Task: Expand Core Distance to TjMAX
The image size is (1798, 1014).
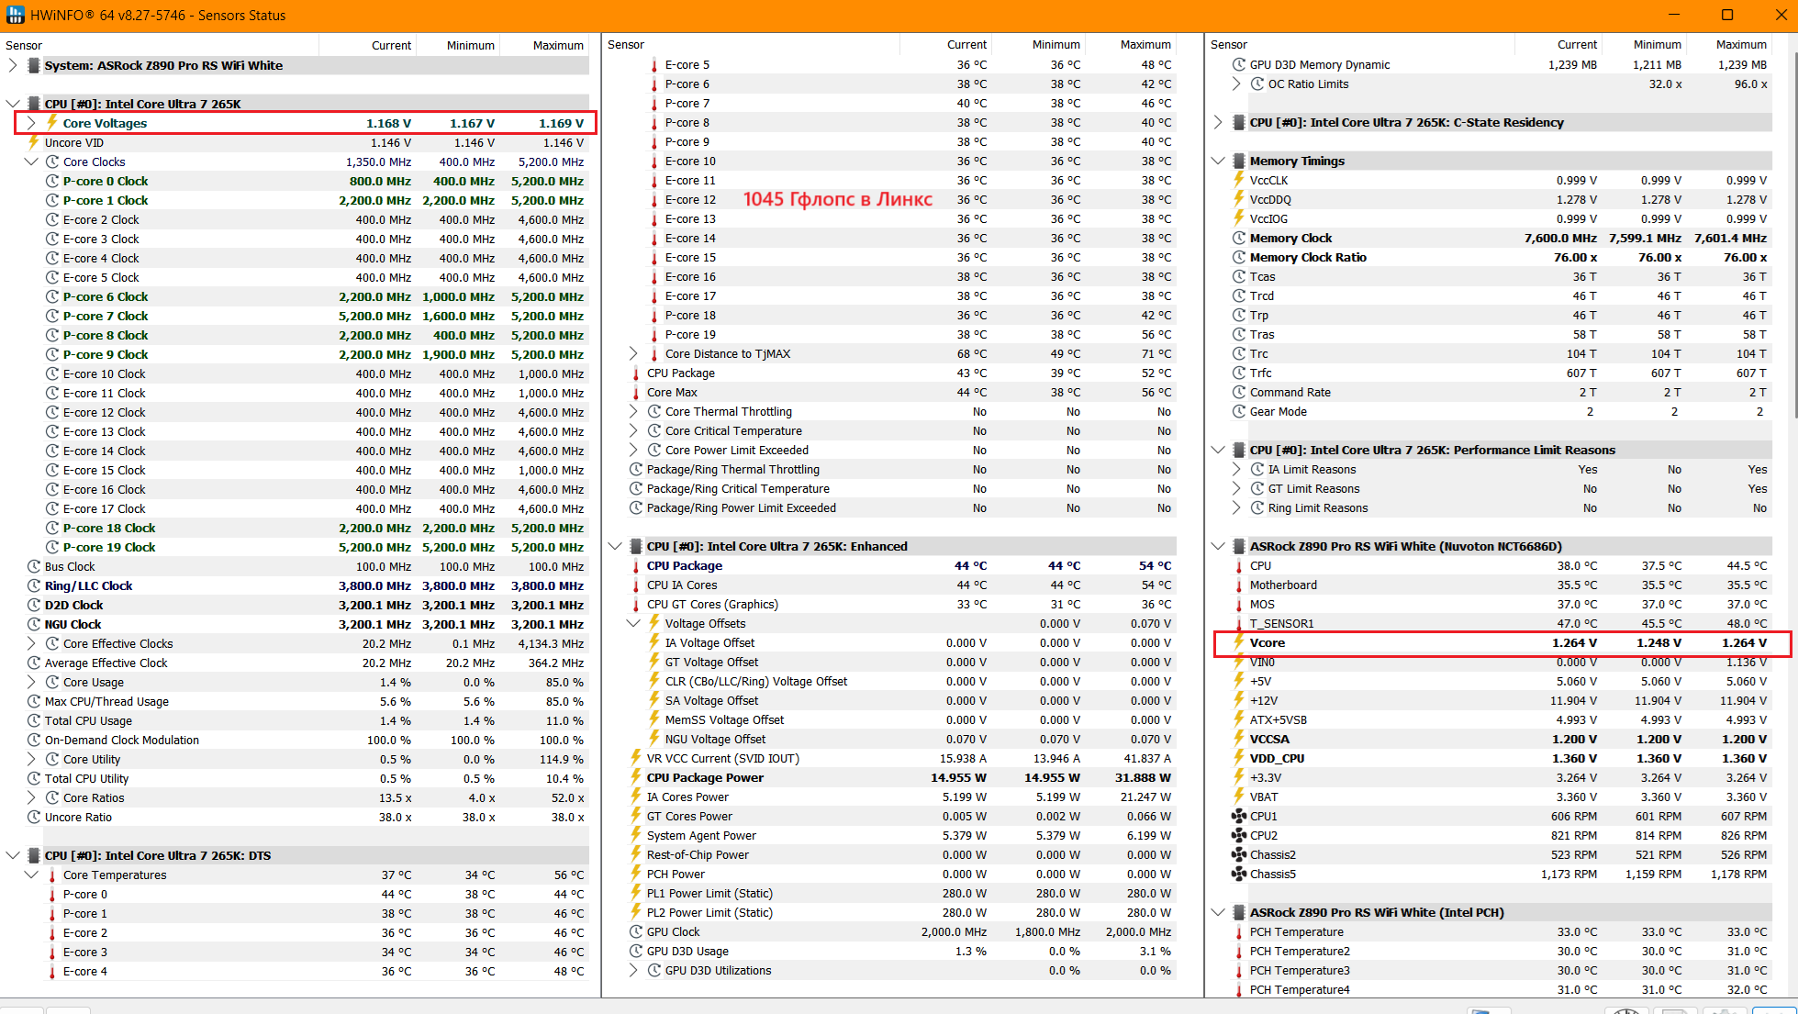Action: coord(633,353)
